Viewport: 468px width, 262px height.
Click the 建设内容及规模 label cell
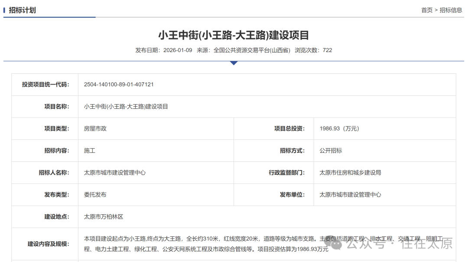(51, 244)
